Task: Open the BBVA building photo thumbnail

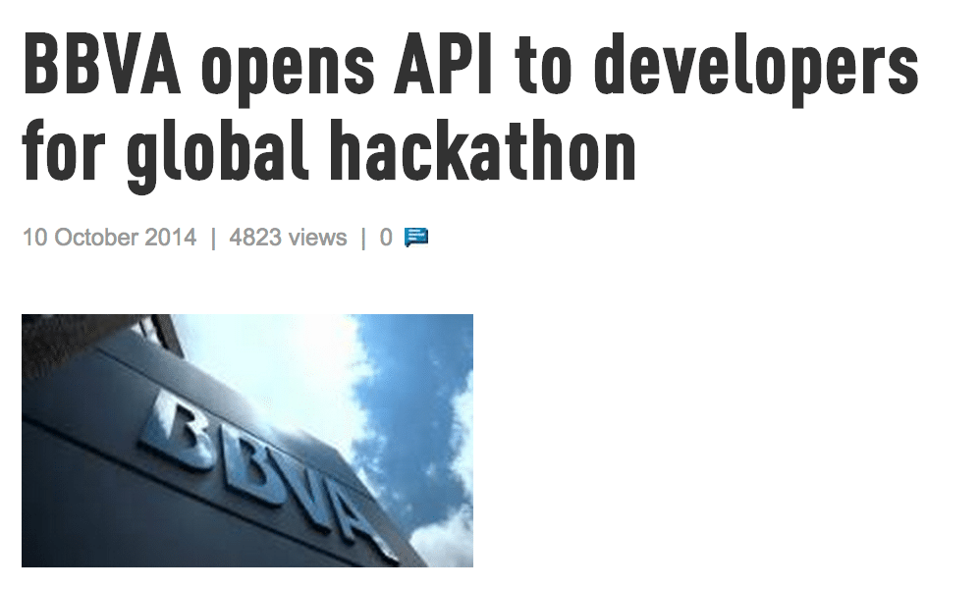Action: (x=247, y=441)
